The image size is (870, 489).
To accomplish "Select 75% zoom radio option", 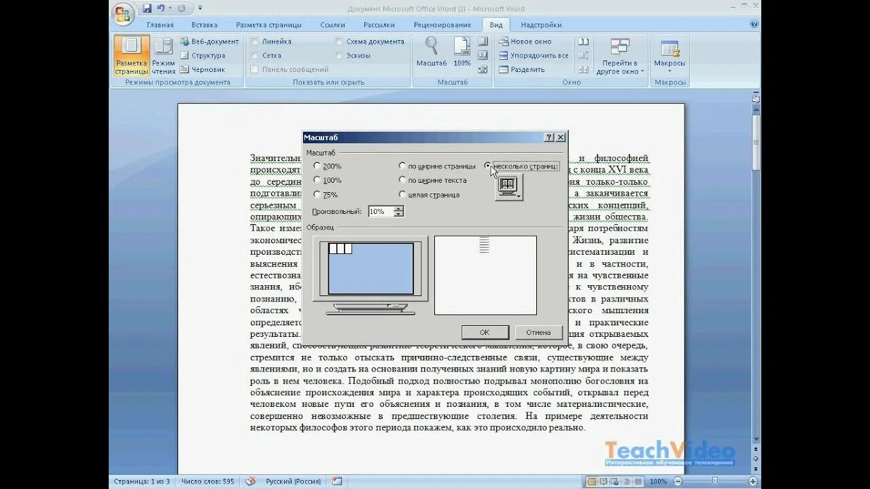I will pyautogui.click(x=326, y=194).
